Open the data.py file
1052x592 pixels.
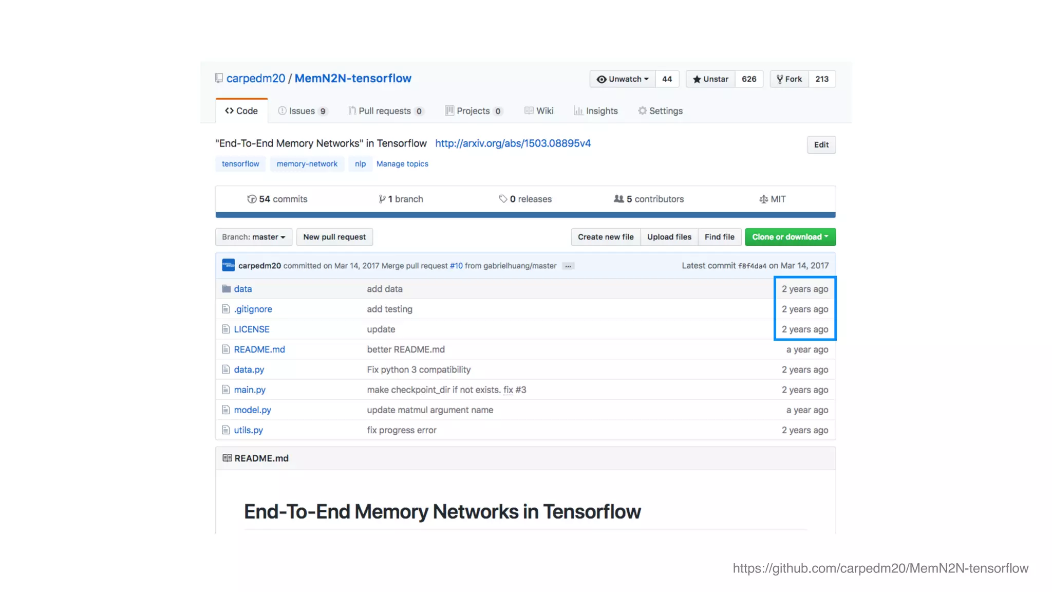(x=249, y=369)
